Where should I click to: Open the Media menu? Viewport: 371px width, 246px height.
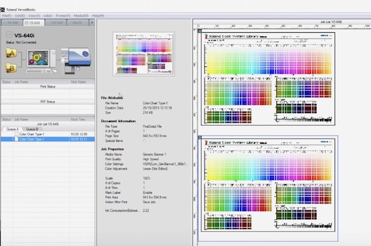click(81, 15)
